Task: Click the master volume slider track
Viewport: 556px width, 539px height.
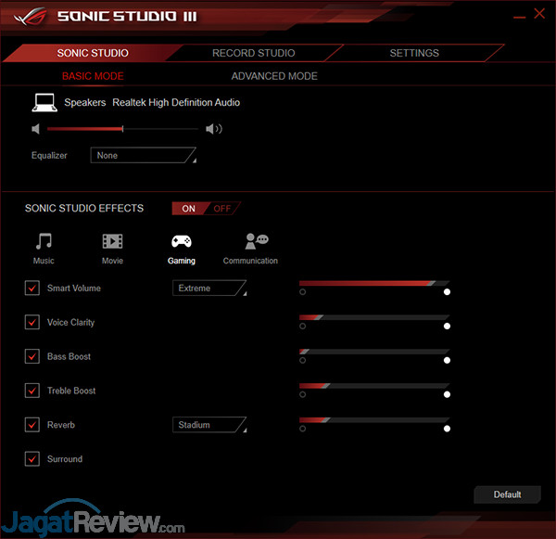Action: pos(122,129)
